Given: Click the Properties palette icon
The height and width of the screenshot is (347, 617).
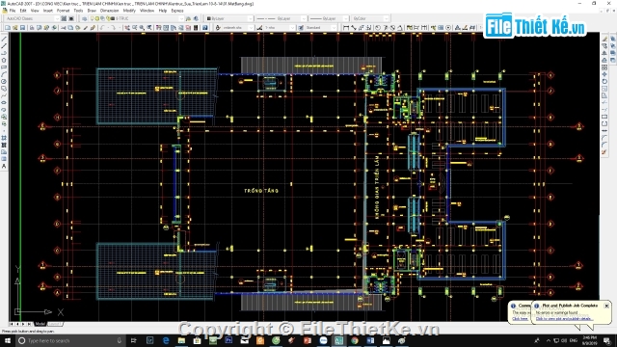Looking at the screenshot, I should pyautogui.click(x=158, y=28).
